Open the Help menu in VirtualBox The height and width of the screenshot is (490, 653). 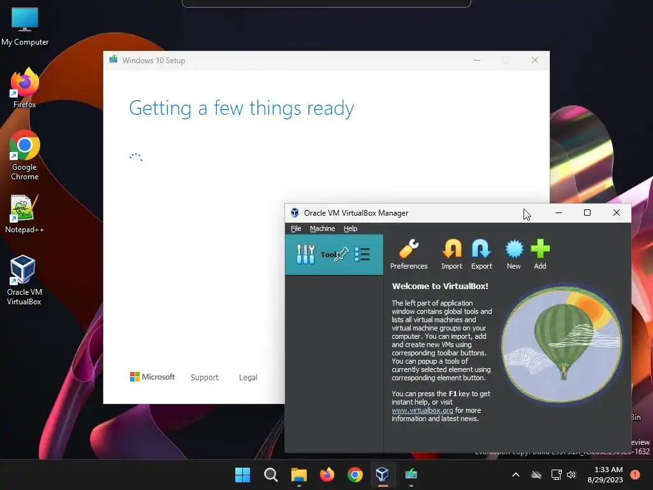click(x=350, y=228)
